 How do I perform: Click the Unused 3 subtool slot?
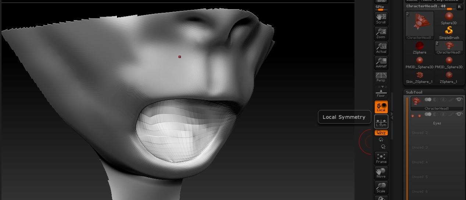coord(437,148)
